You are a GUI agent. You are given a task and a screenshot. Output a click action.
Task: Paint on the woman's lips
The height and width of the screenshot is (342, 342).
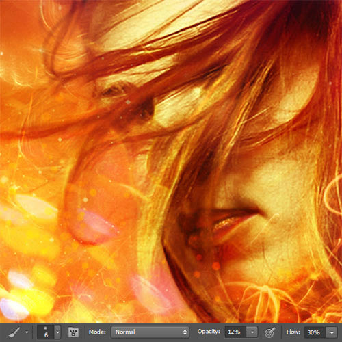pyautogui.click(x=231, y=224)
